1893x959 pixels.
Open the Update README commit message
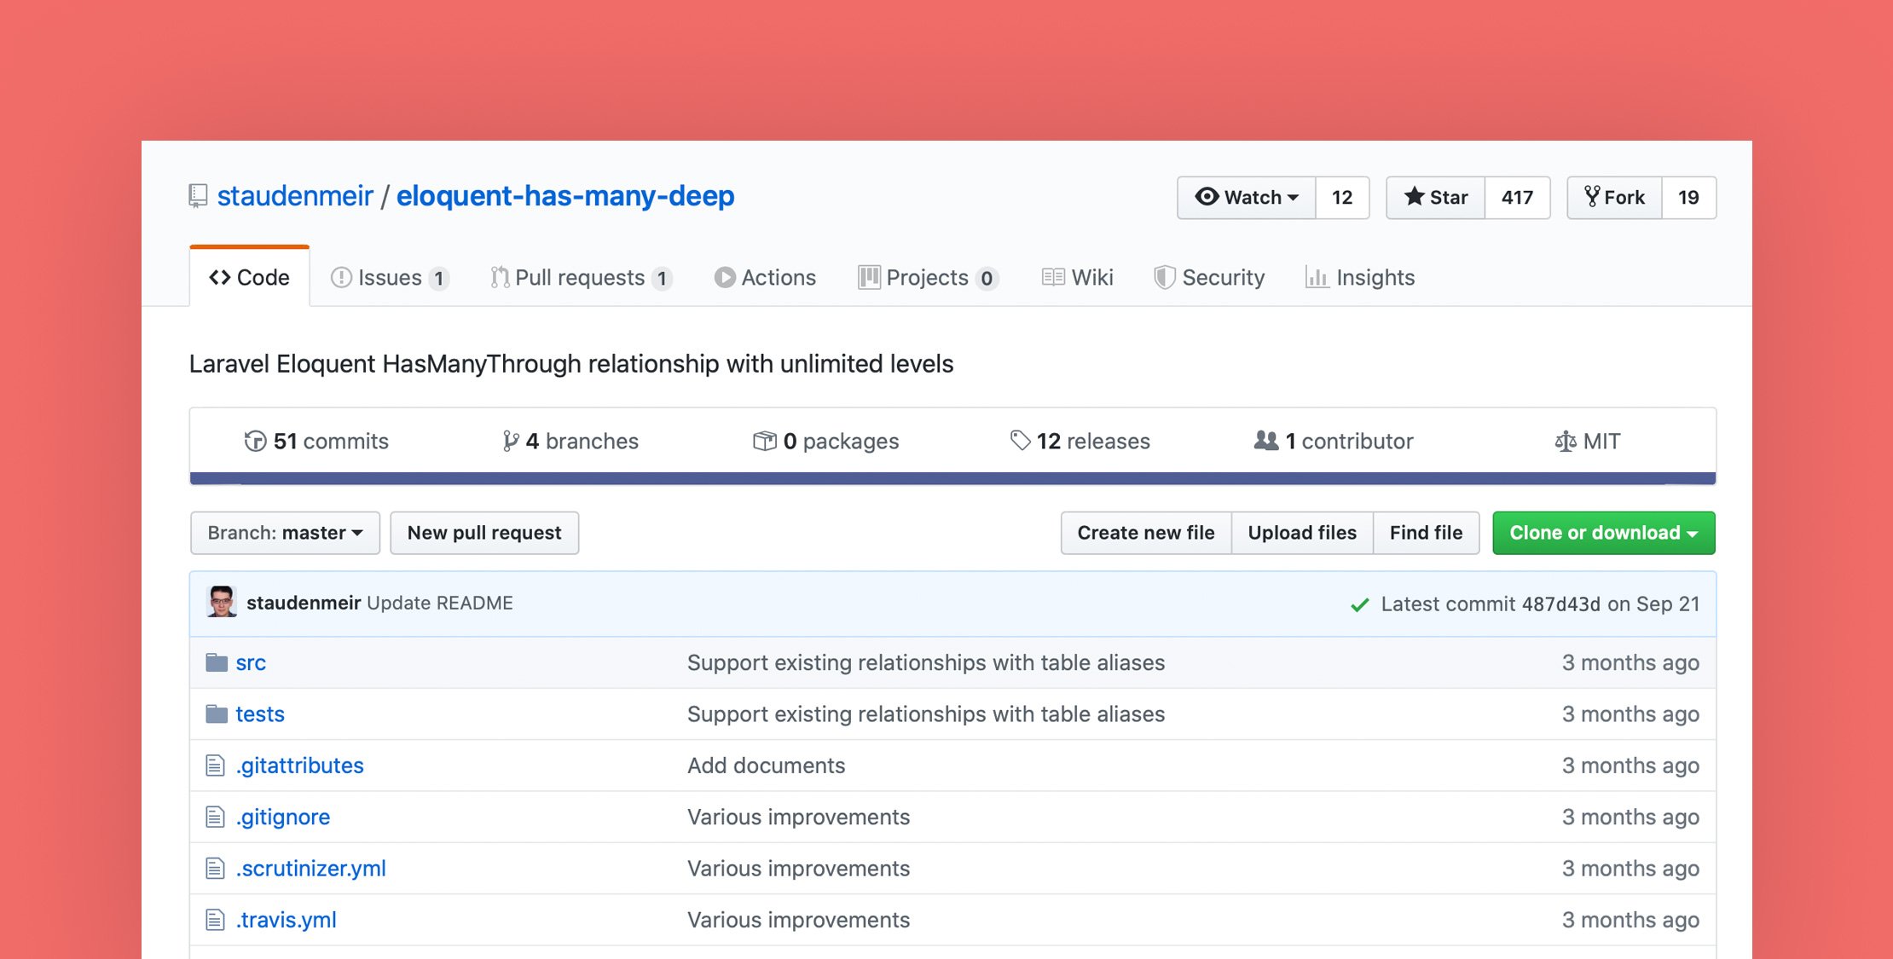coord(440,604)
